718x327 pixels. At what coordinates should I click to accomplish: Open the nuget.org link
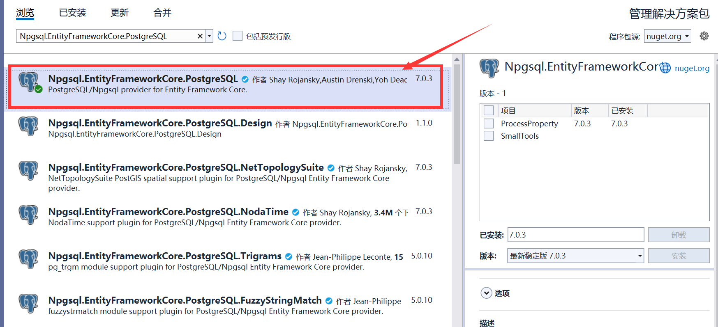[692, 68]
